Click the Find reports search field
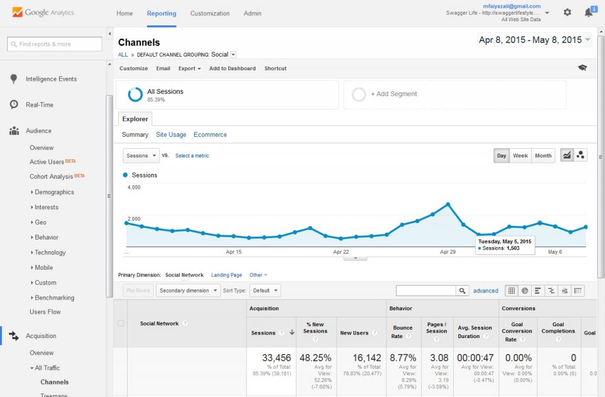Image resolution: width=605 pixels, height=397 pixels. click(54, 44)
